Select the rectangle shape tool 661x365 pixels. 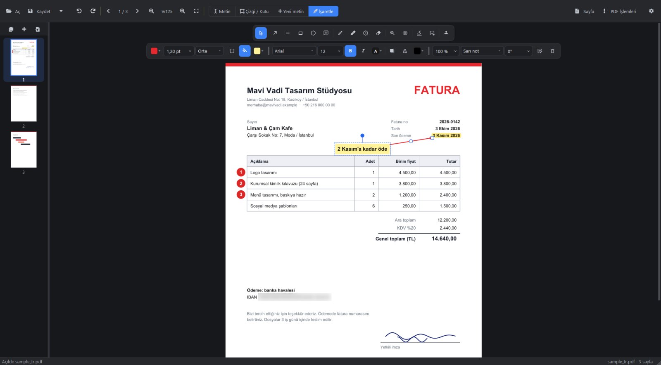click(300, 33)
